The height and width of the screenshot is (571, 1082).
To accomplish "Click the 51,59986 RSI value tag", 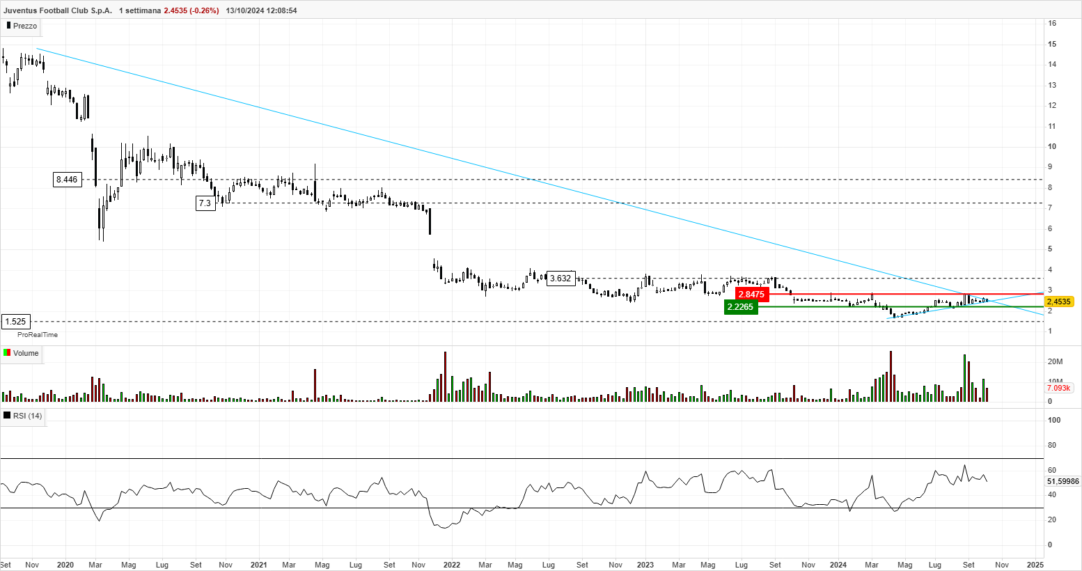I will click(1063, 481).
